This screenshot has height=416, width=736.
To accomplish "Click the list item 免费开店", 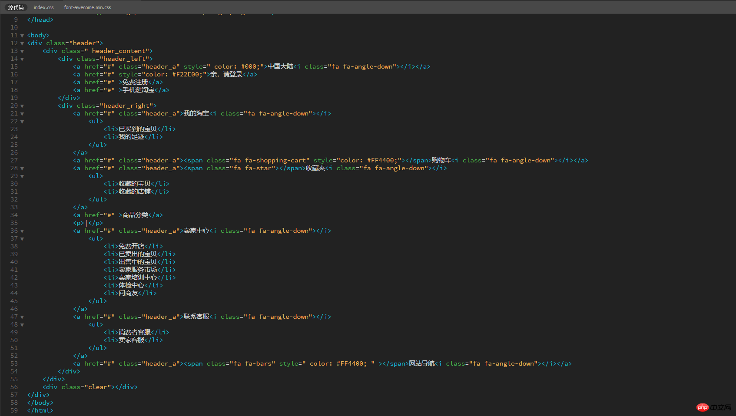I will click(x=132, y=246).
